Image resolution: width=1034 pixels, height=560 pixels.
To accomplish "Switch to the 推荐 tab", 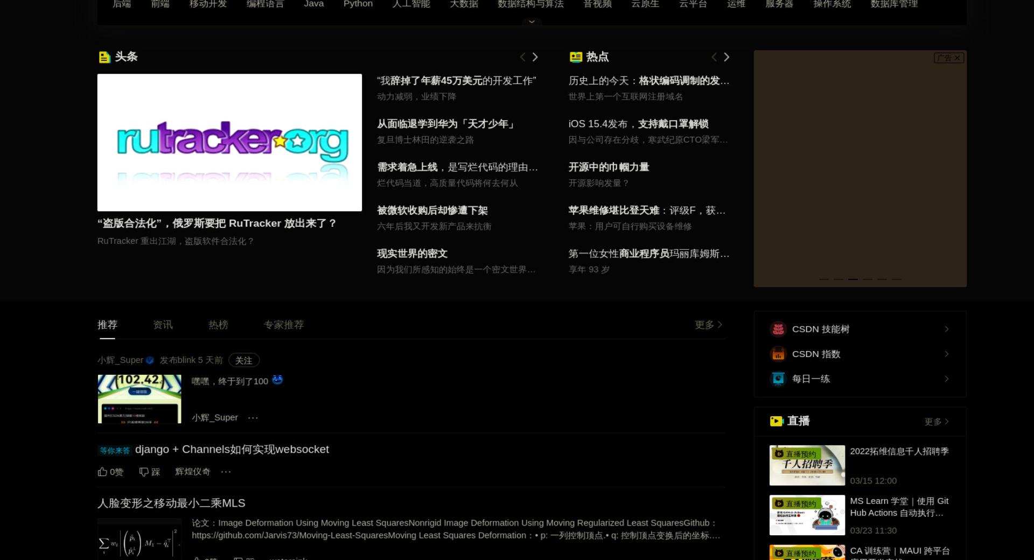I will click(107, 325).
